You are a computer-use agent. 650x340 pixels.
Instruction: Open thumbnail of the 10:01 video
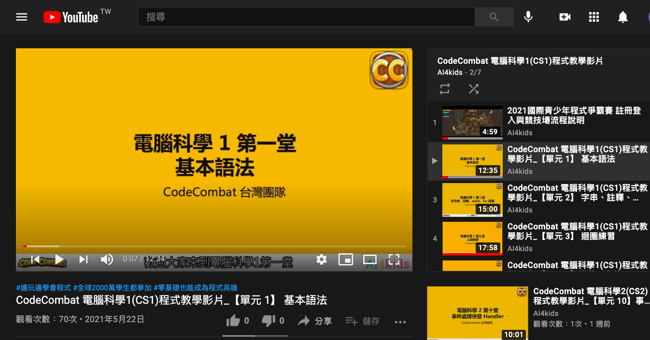478,313
